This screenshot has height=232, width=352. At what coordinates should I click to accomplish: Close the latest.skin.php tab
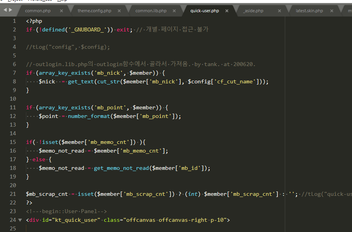pos(331,11)
